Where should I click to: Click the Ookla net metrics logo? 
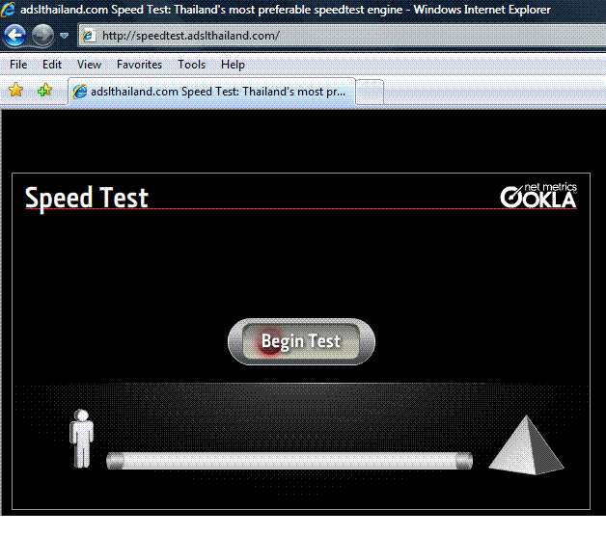[x=538, y=196]
